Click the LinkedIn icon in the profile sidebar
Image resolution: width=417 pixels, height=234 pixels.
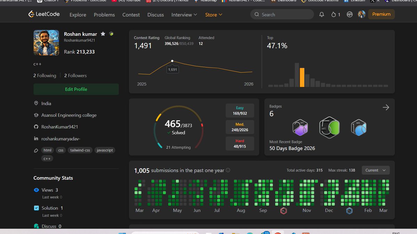point(36,139)
